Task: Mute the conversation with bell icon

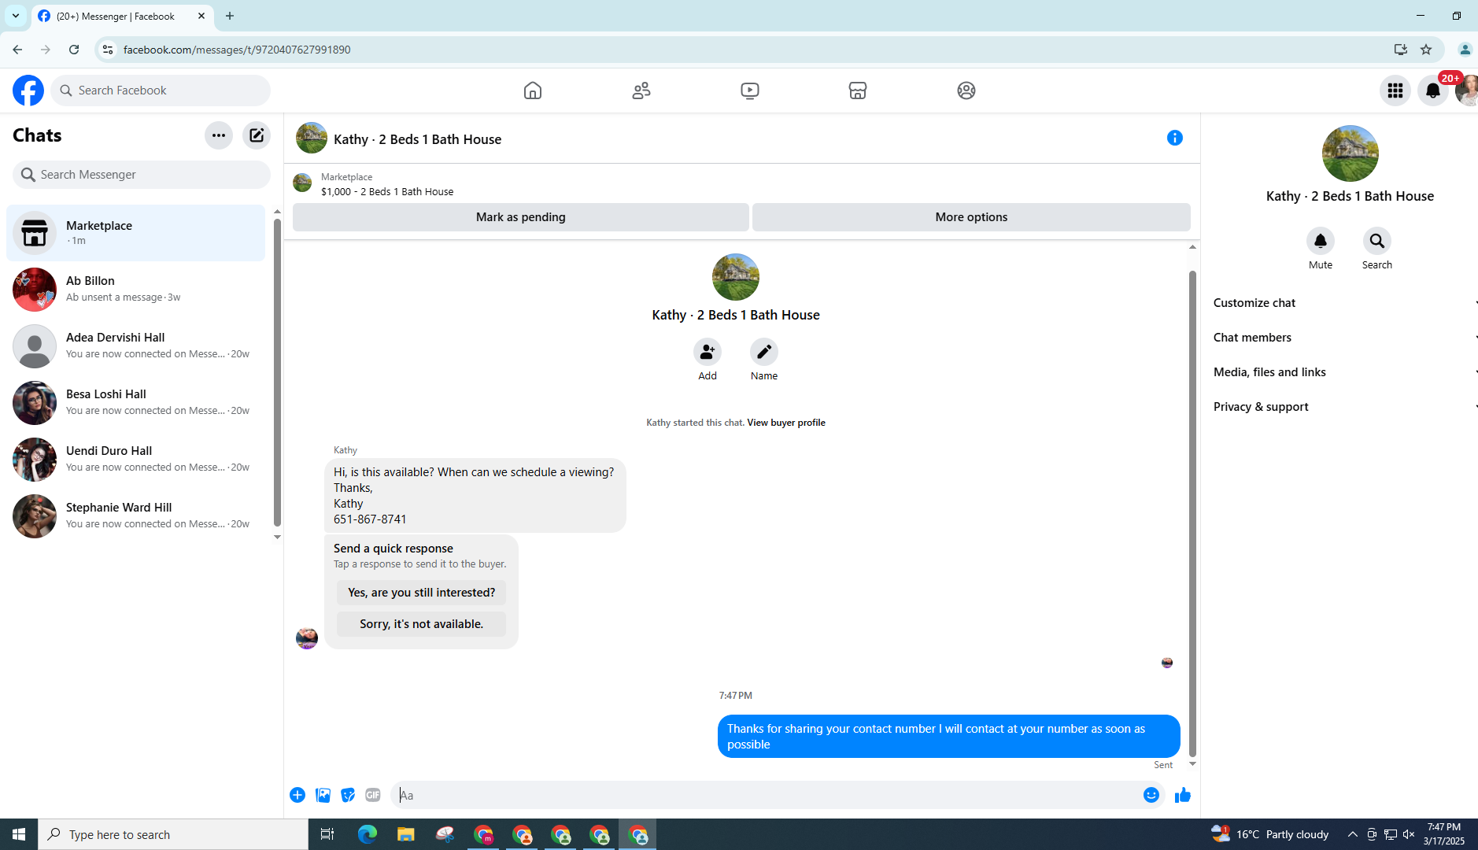Action: (x=1321, y=241)
